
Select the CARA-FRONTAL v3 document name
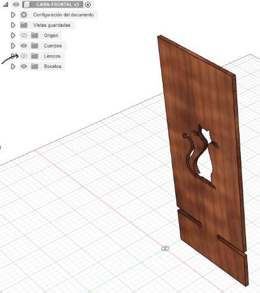coord(58,5)
